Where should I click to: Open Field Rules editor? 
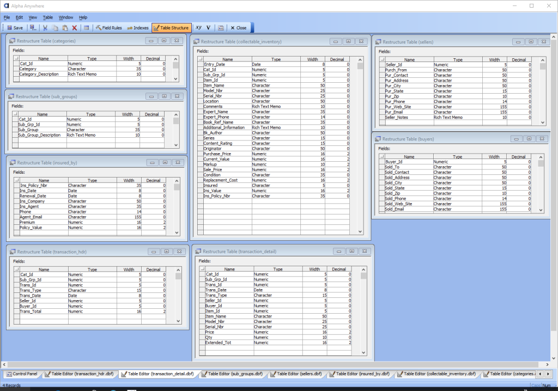click(x=108, y=28)
